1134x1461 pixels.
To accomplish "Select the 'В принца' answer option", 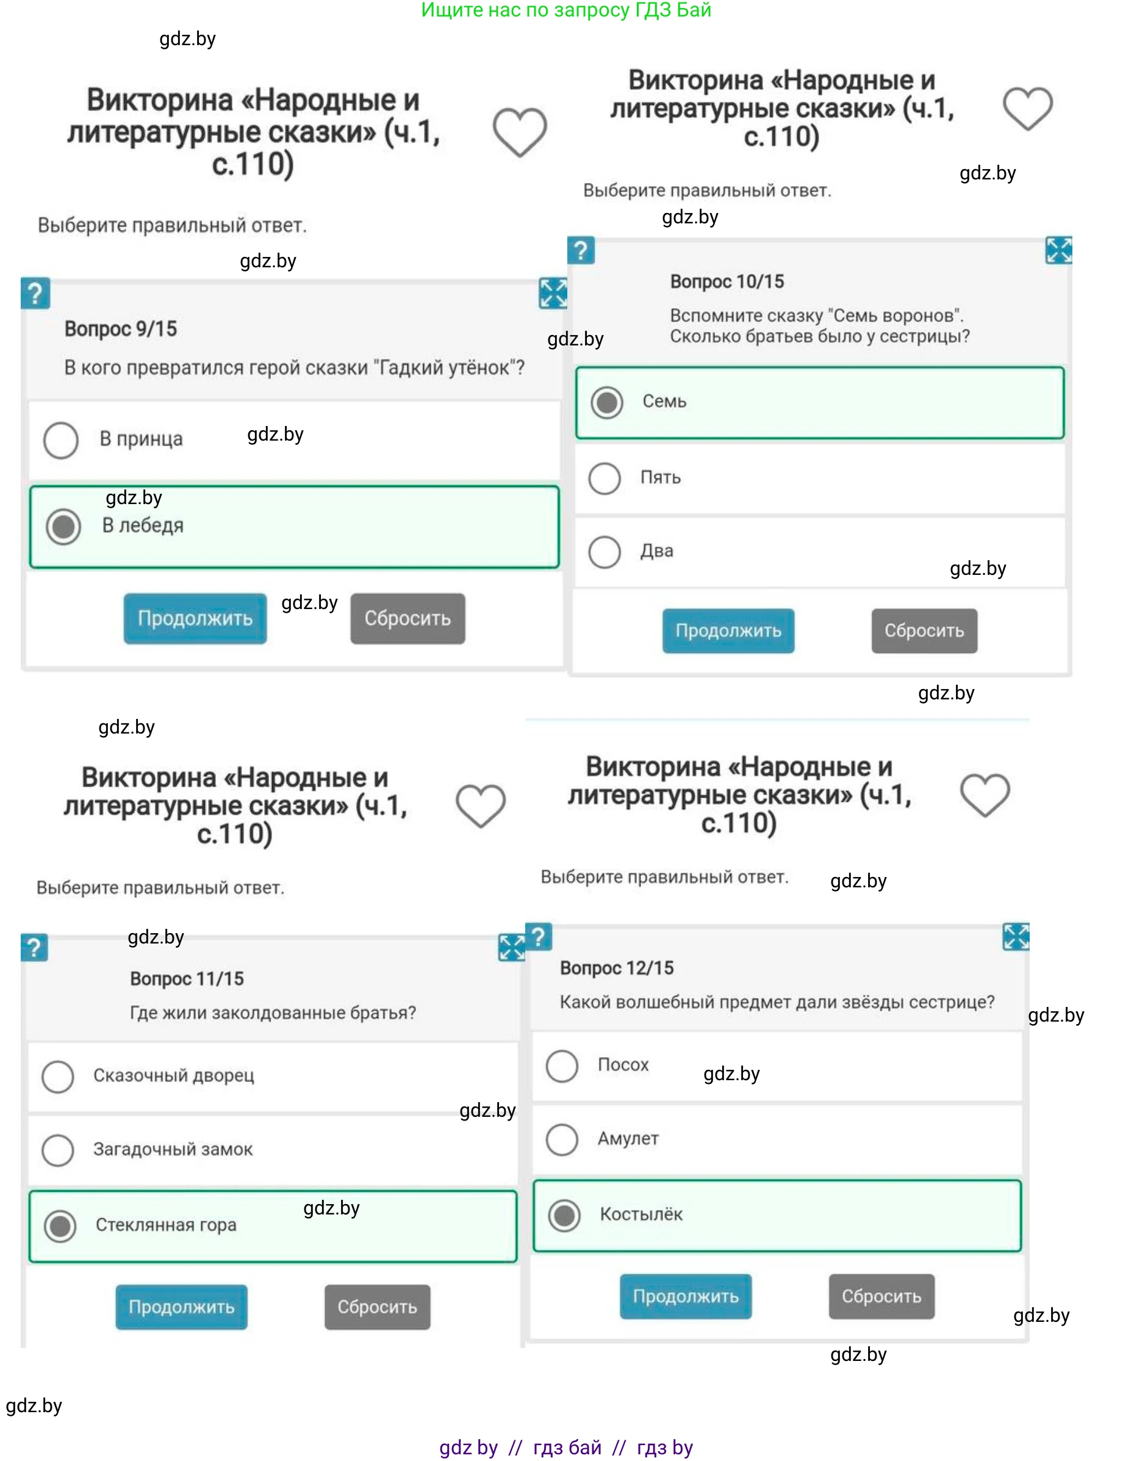I will coord(61,440).
